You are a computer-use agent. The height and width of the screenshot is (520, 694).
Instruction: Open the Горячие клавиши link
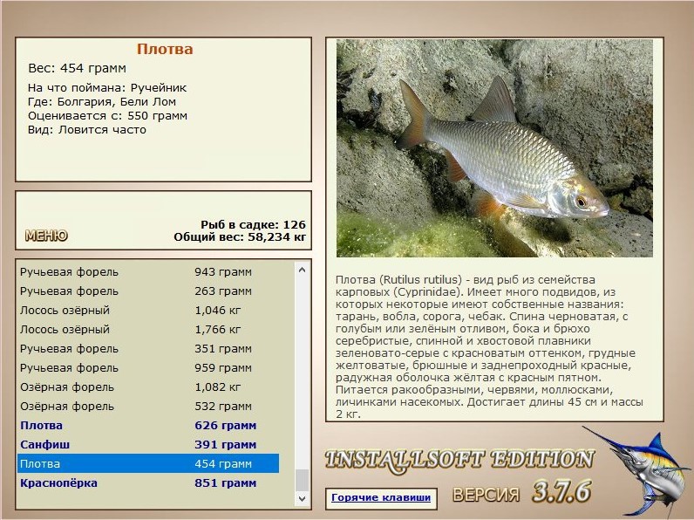click(381, 497)
